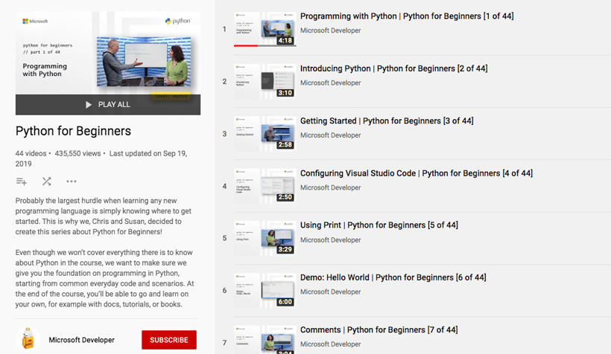
Task: Open 'Comments [7 of 44]' title
Action: tap(379, 330)
